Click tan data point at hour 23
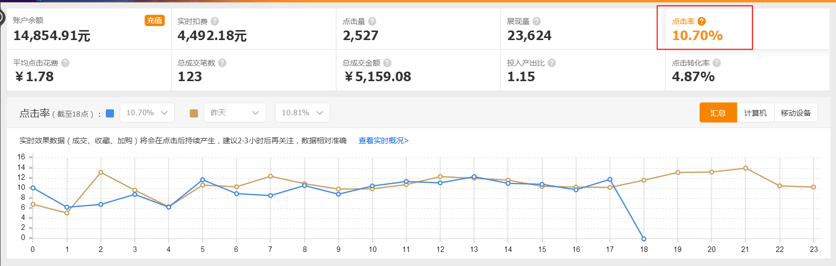This screenshot has width=836, height=266. (813, 187)
